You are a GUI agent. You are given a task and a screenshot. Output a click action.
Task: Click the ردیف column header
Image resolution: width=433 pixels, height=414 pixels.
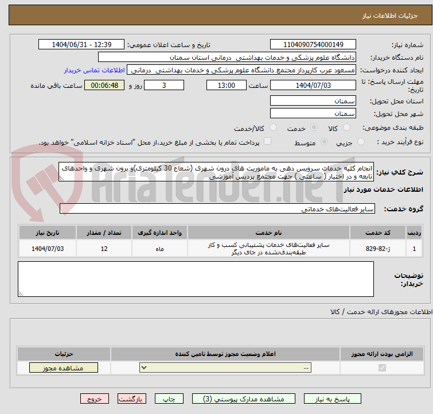click(414, 233)
